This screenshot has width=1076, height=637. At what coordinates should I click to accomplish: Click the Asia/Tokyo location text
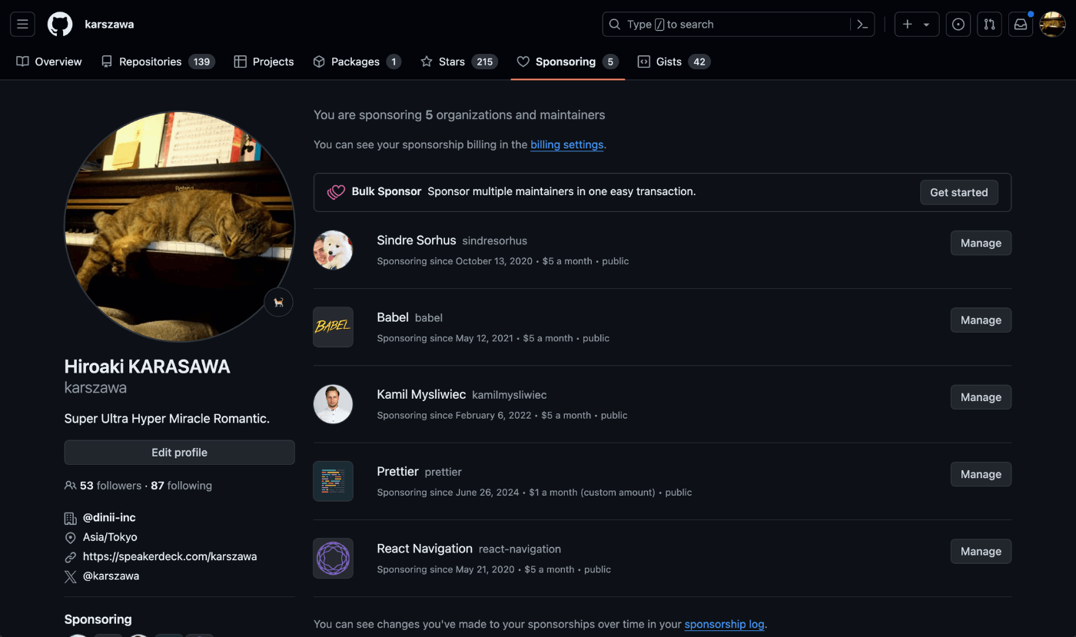coord(110,537)
